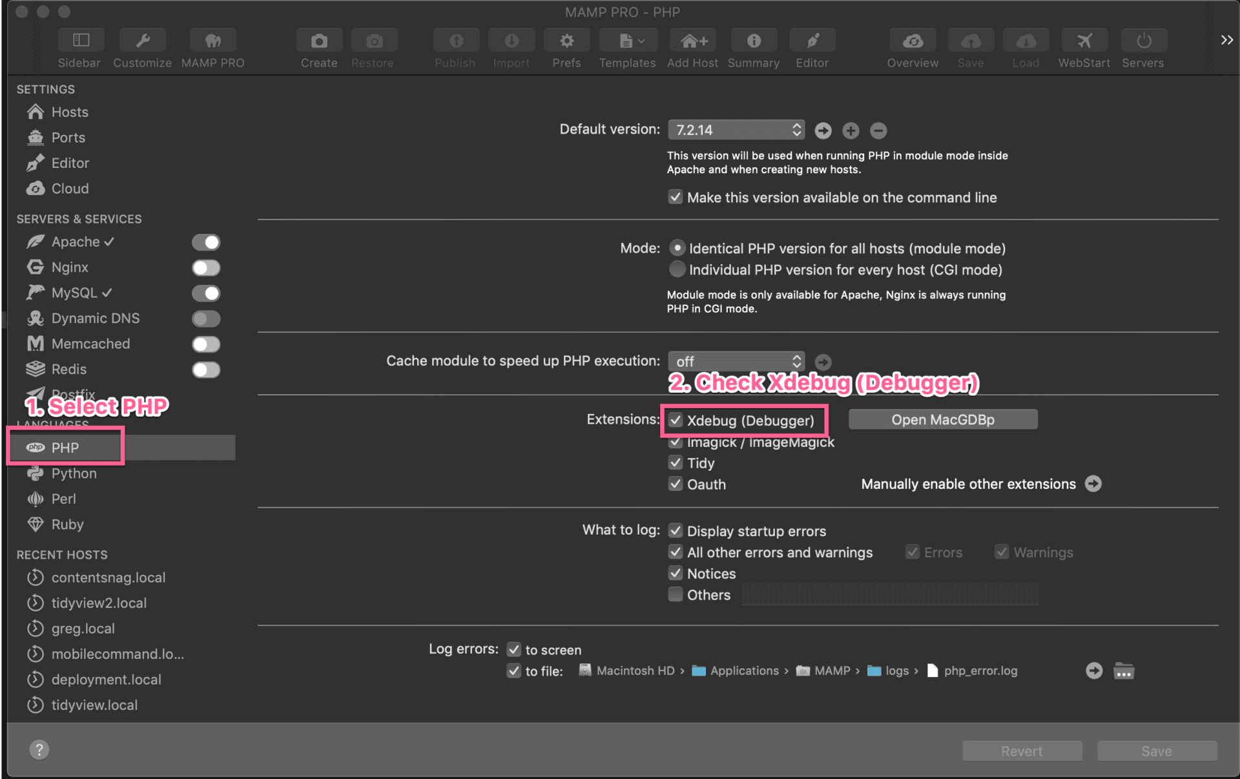Open the cache module dropdown
Image resolution: width=1240 pixels, height=779 pixels.
(x=736, y=362)
